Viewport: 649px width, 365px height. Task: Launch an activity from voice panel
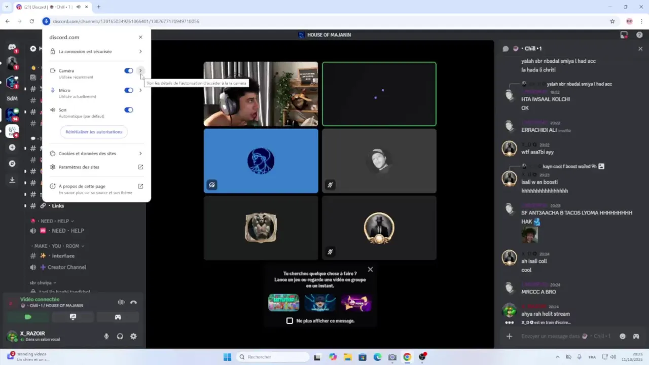click(118, 317)
